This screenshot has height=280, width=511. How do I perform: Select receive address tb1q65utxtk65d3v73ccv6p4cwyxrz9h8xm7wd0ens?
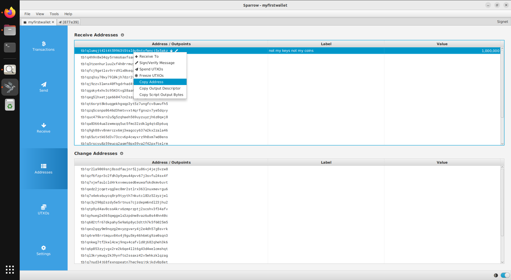click(124, 137)
